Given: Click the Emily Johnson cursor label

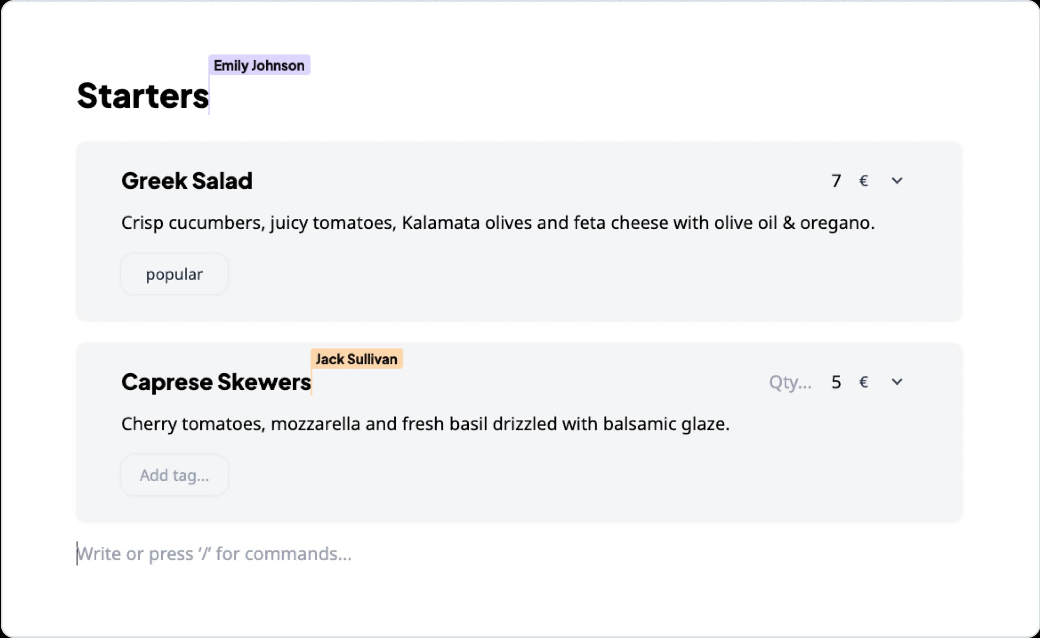Looking at the screenshot, I should point(259,65).
